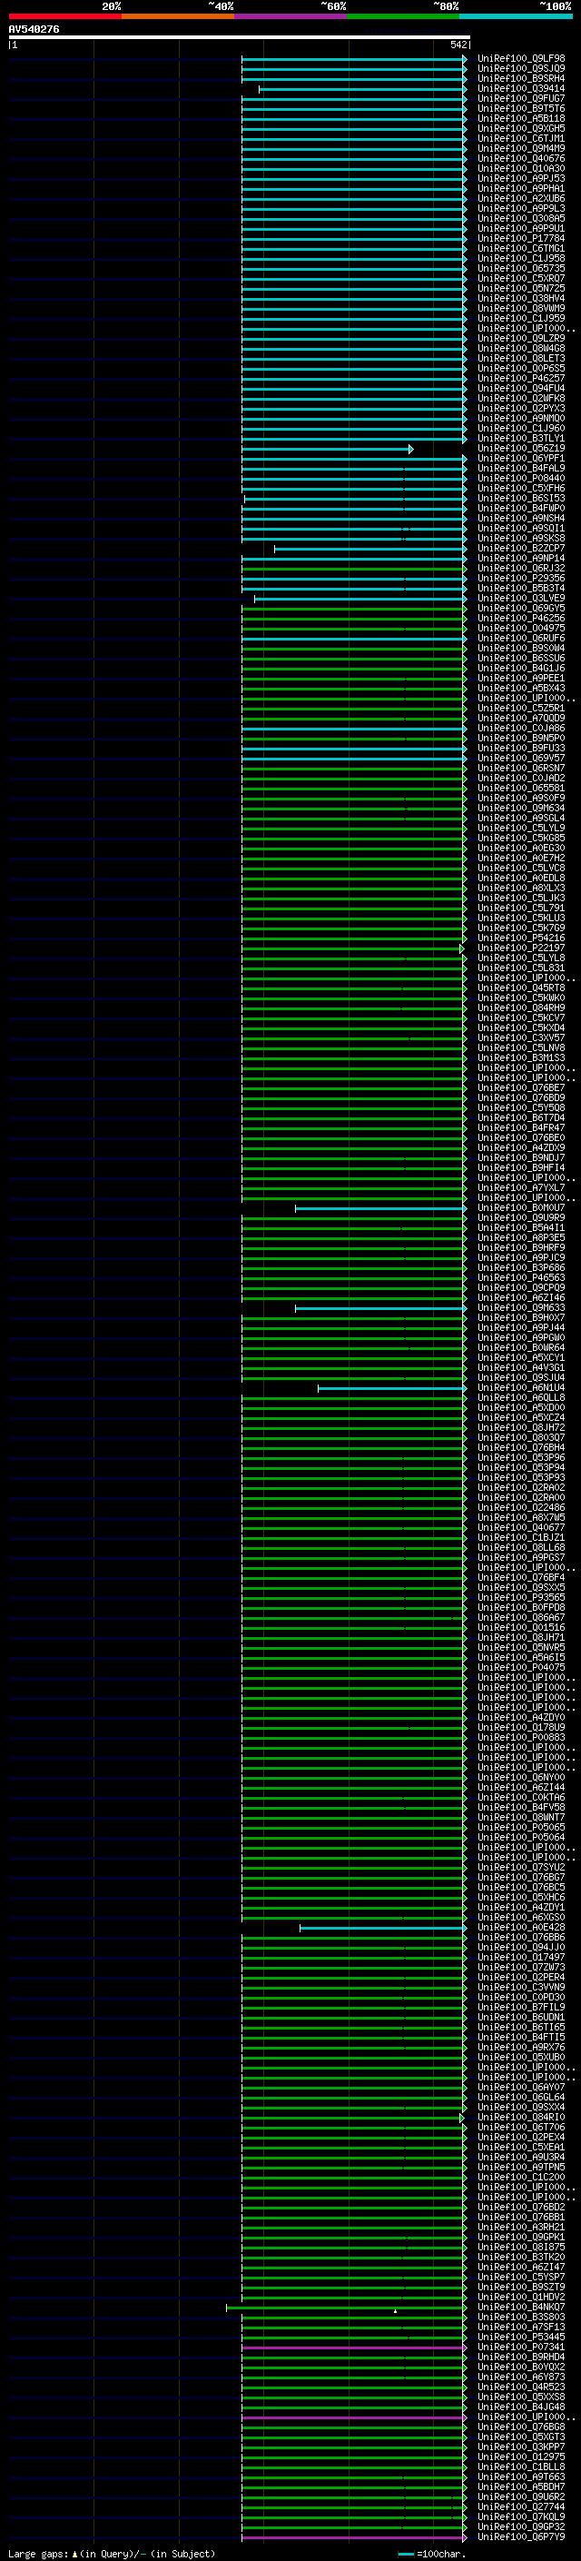Select the UniRef100_Q56Z19 label
The width and height of the screenshot is (581, 2561).
tap(520, 449)
